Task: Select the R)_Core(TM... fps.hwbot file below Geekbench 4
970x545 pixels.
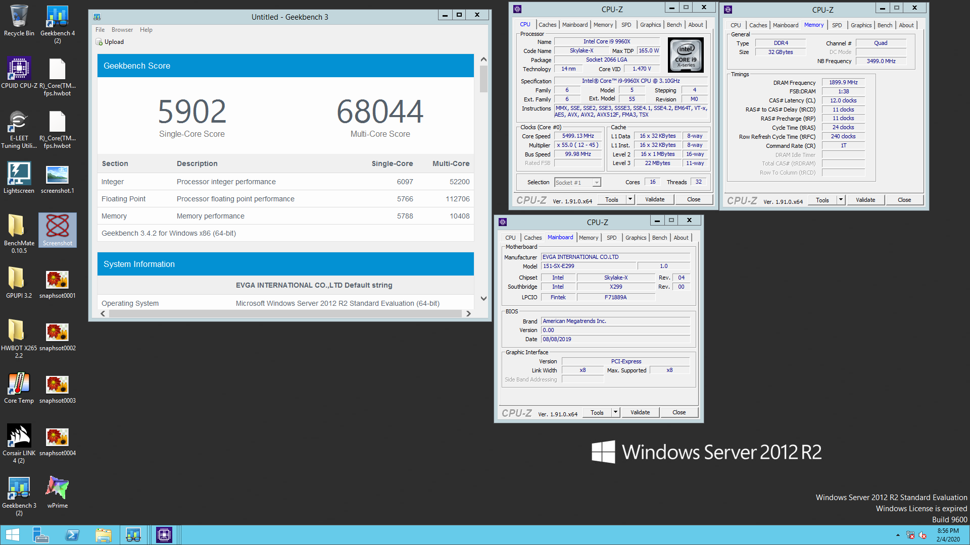Action: pyautogui.click(x=58, y=77)
